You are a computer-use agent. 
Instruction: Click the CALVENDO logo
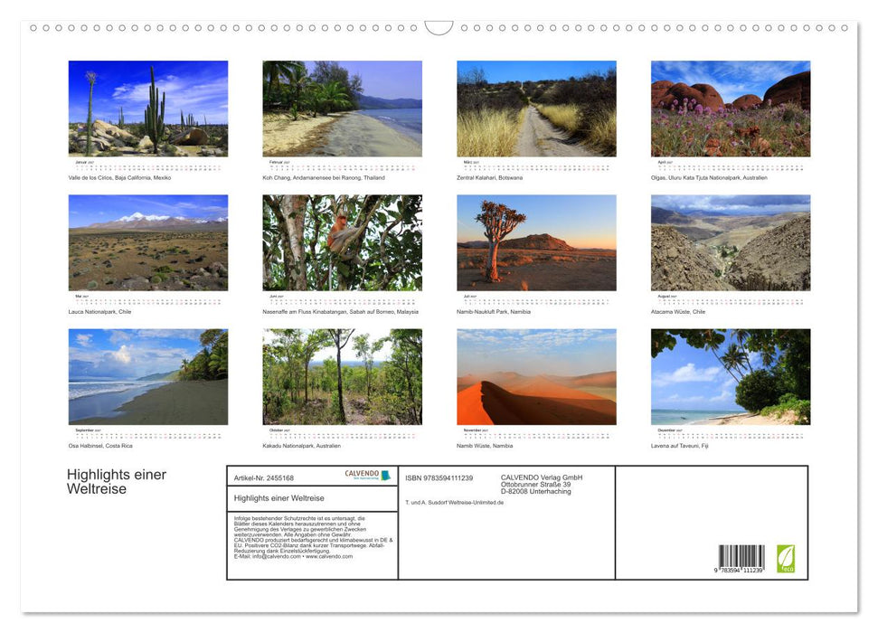(367, 475)
